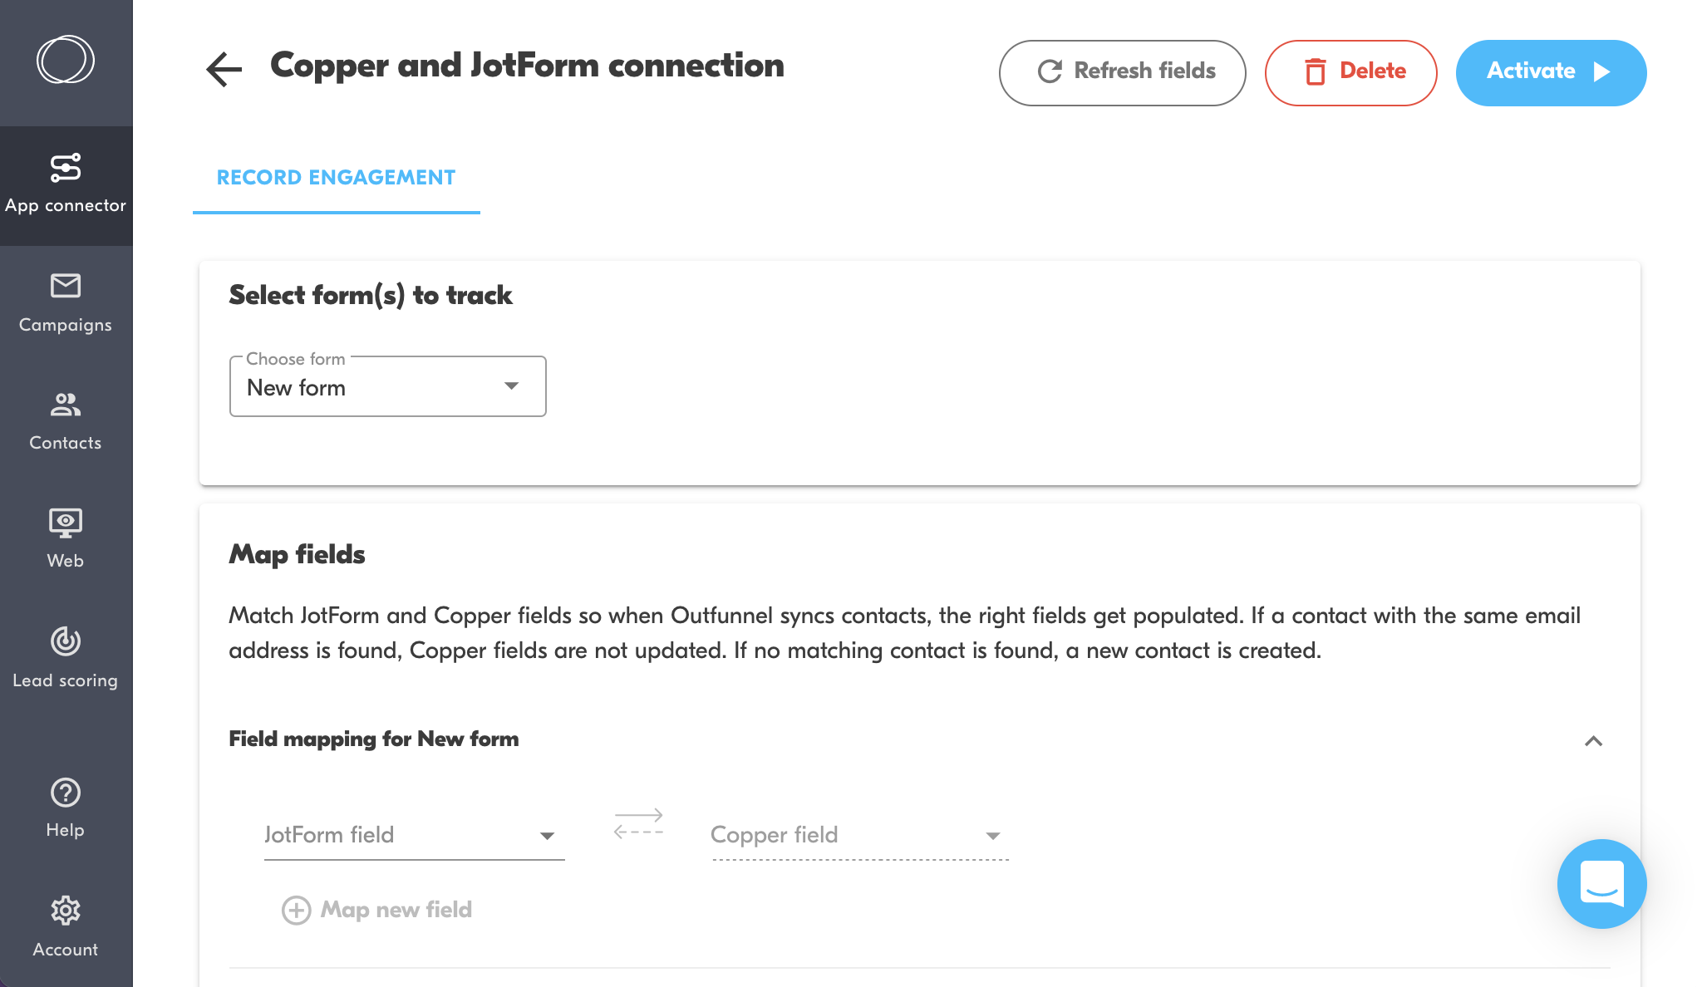This screenshot has height=987, width=1697.
Task: Click the Campaigns icon in sidebar
Action: coord(65,301)
